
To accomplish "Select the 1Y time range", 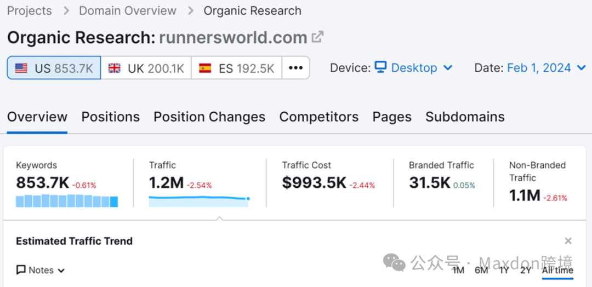I will (x=504, y=271).
